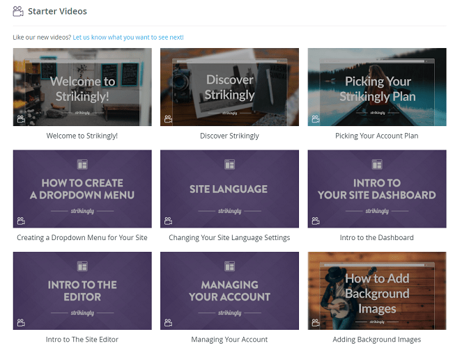Play the Intro to Your Site Dashboard video
Screen dimensions: 462x348
[x=377, y=189]
